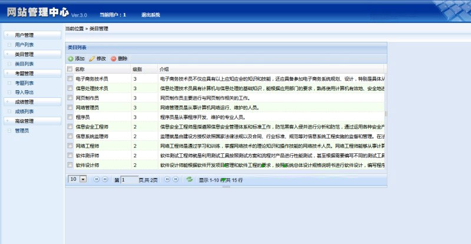Screen dimensions: 471x244
Task: Tick the checkbox for 电子商务技术员 row
Action: click(70, 78)
